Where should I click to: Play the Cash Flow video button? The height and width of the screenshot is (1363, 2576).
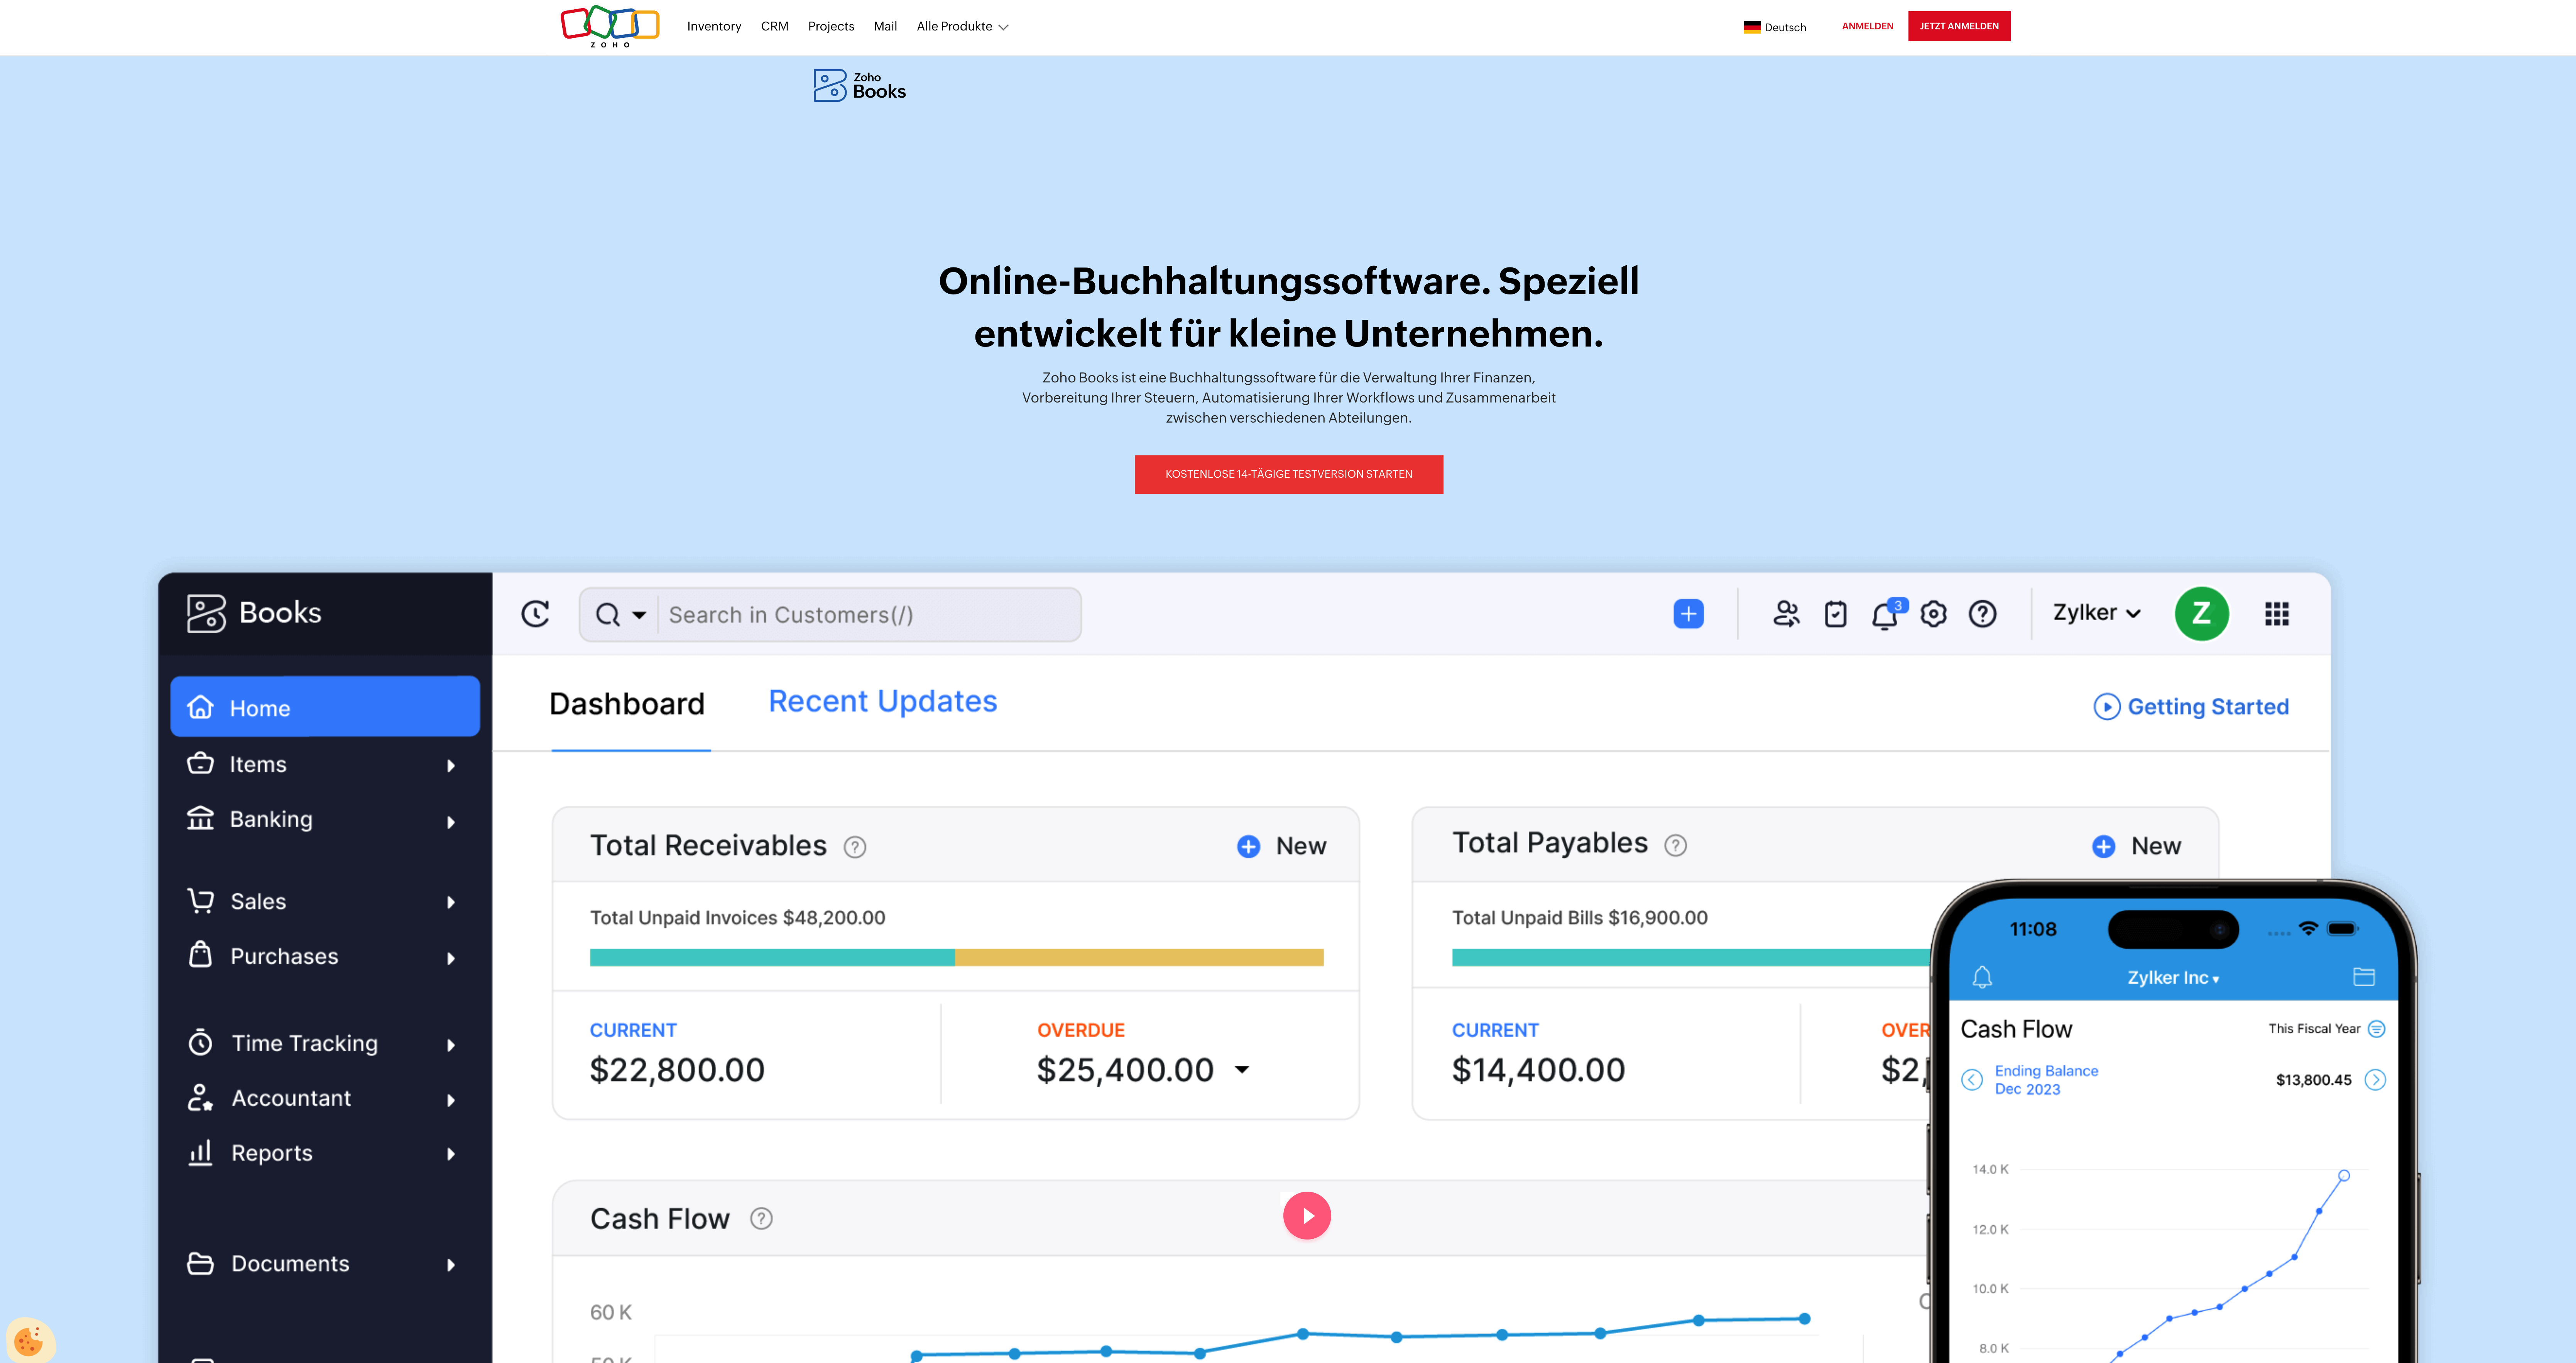(1307, 1216)
